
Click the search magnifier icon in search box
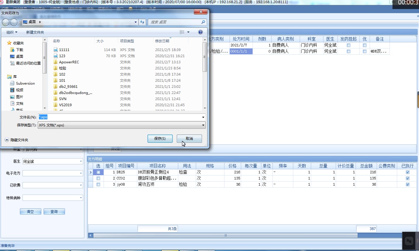pyautogui.click(x=203, y=22)
